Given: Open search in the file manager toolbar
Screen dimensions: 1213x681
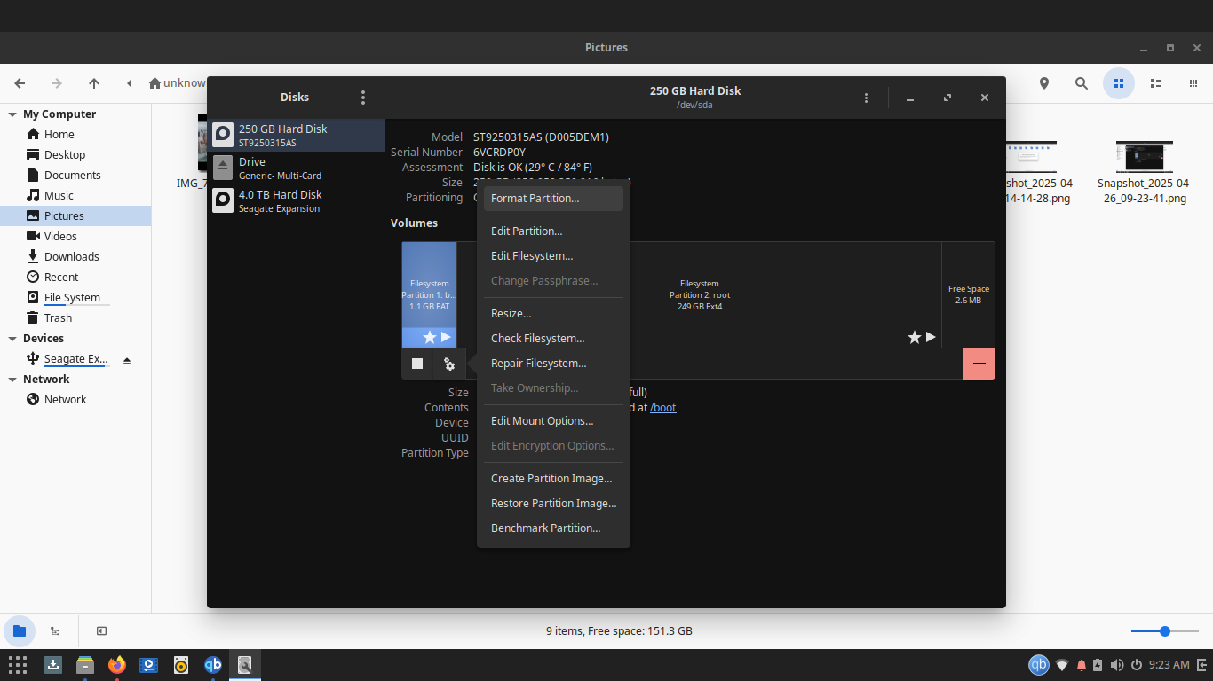Looking at the screenshot, I should [1081, 83].
